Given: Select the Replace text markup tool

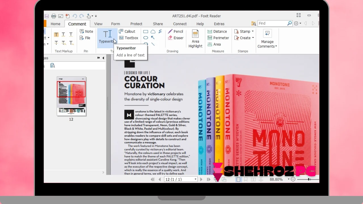Looking at the screenshot, I should (x=64, y=43).
